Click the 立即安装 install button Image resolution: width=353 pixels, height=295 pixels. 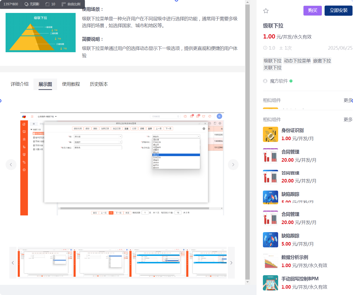338,11
